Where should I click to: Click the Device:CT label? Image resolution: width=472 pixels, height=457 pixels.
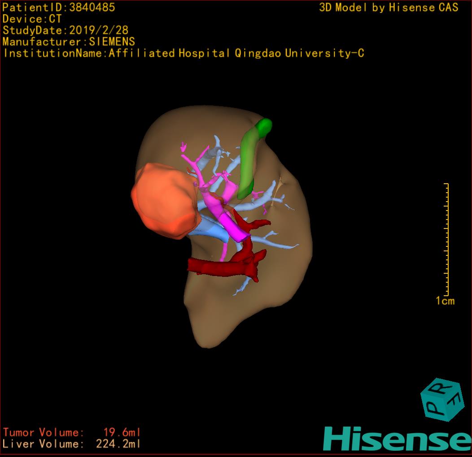(x=32, y=19)
